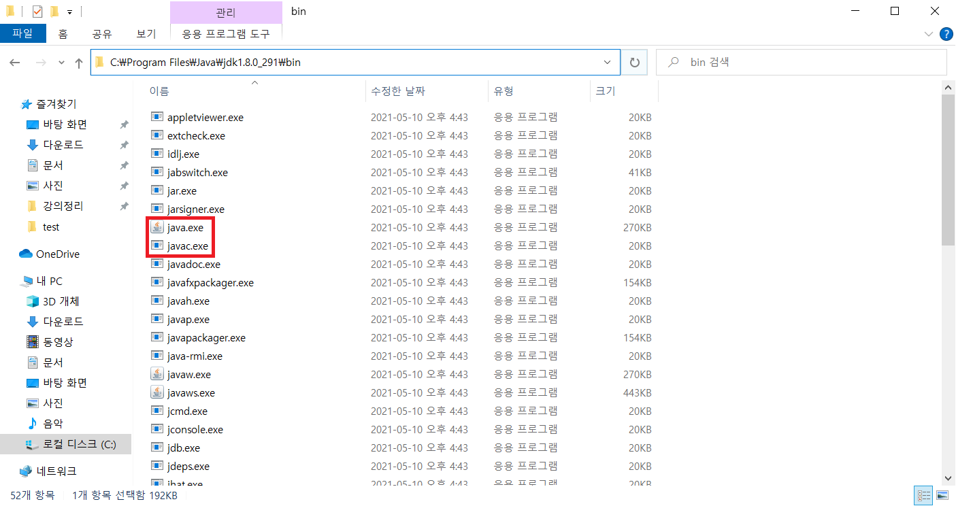Click the appletviewer.exe file icon
Viewport: 956px width, 506px height.
[x=157, y=117]
